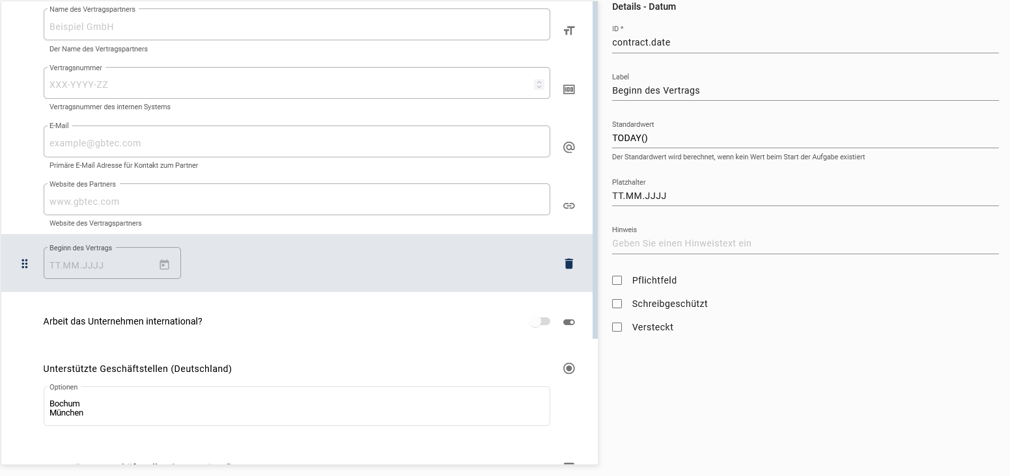Edit the Optionen textarea with Bochum
Screen dimensions: 1010x476
click(297, 406)
